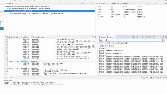Click the pin console icon
Viewport: 167px width, 94px height.
[151, 78]
